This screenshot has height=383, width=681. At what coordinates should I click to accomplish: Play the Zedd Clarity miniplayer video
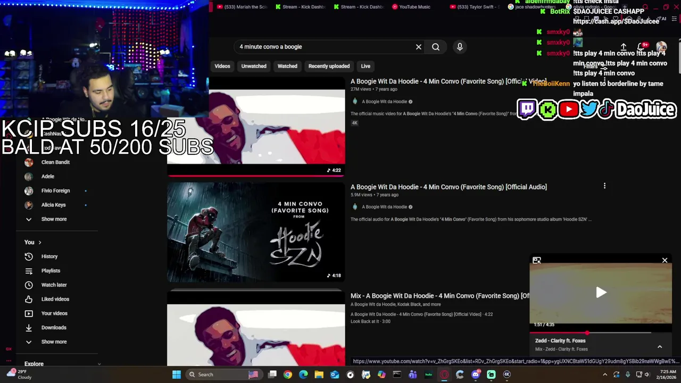tap(601, 292)
